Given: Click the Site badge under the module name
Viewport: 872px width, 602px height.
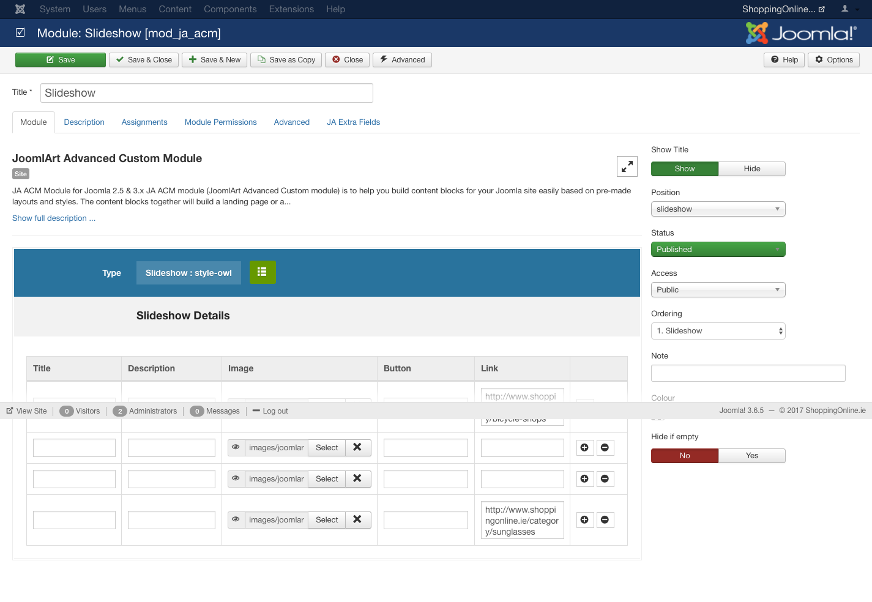Looking at the screenshot, I should [x=21, y=174].
